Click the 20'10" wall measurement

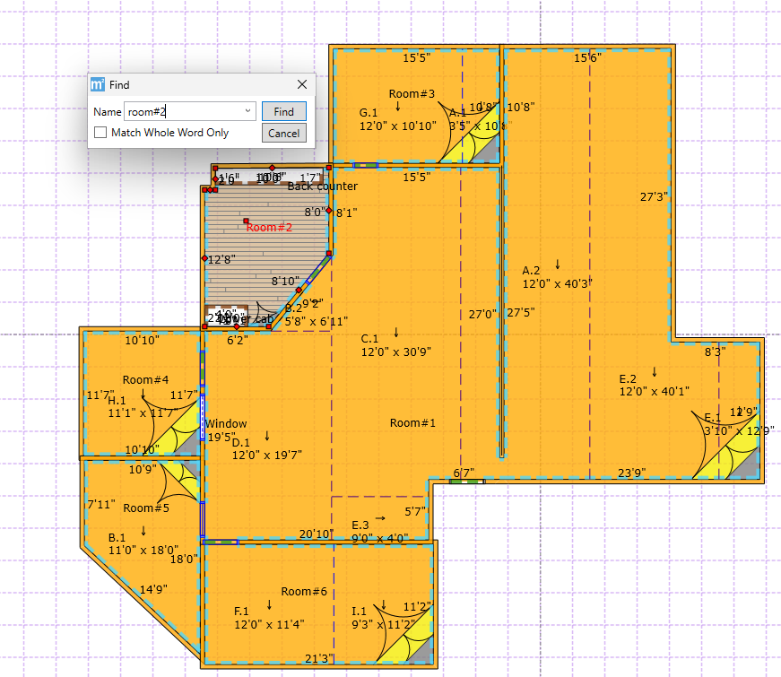click(x=316, y=534)
